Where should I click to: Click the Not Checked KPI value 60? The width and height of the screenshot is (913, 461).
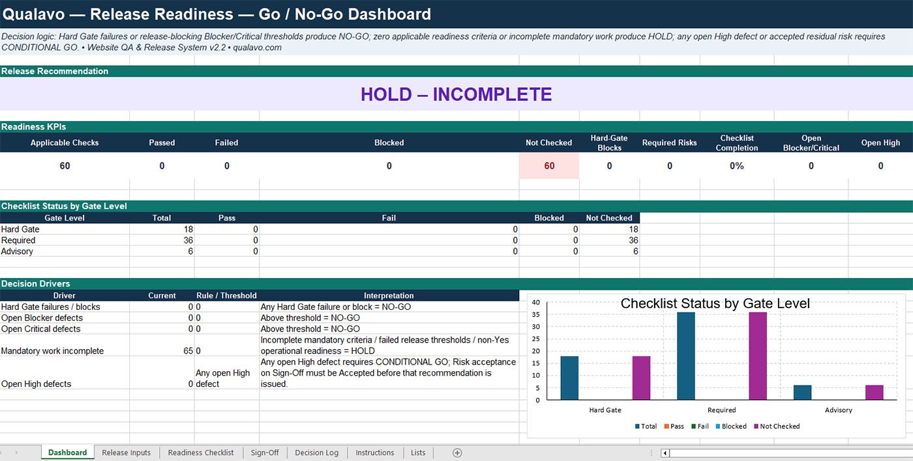point(549,166)
